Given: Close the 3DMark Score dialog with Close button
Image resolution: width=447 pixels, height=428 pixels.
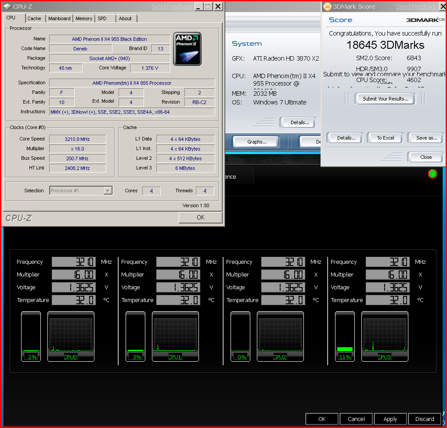Looking at the screenshot, I should [x=426, y=157].
